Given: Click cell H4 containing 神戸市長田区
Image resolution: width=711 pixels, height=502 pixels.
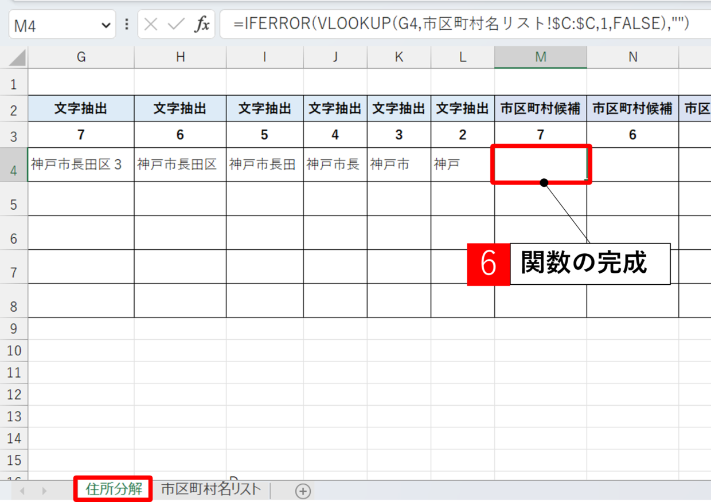Looking at the screenshot, I should 180,164.
